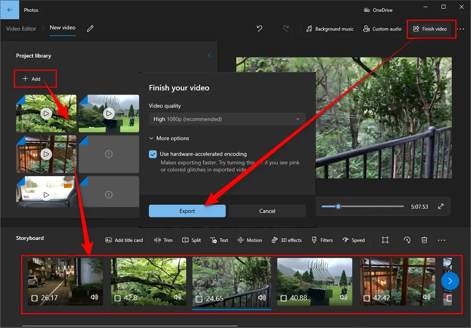Open 3D effects for the clip
Viewport: 471px width, 328px height.
pyautogui.click(x=286, y=240)
